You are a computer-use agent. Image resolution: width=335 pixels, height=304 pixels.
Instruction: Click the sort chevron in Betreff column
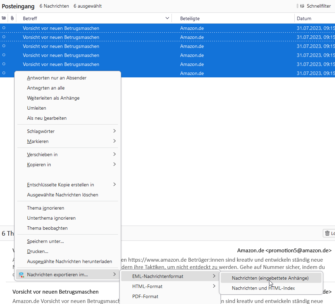coord(168,18)
